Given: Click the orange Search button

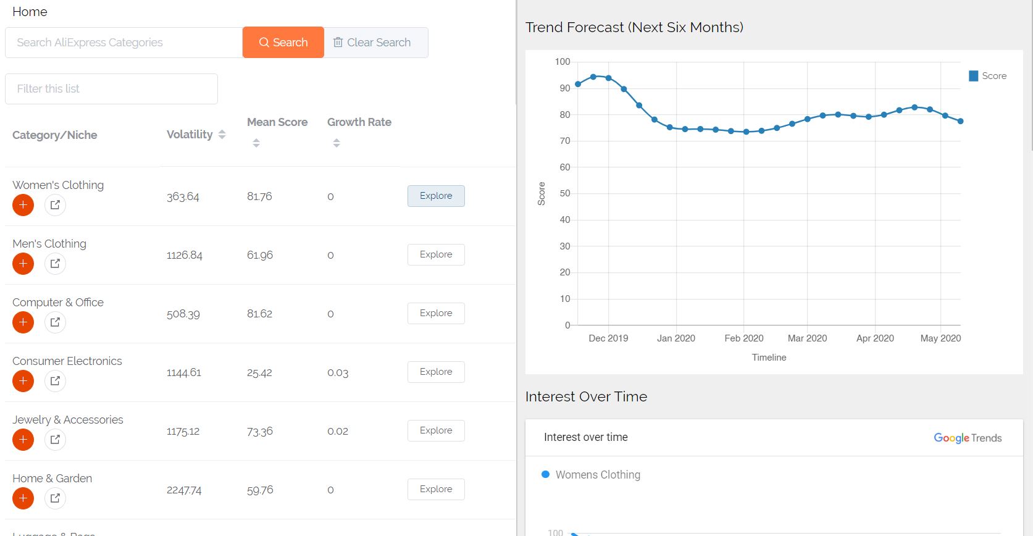Looking at the screenshot, I should [283, 43].
